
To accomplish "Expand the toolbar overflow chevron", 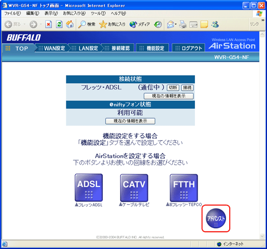I will pos(263,20).
